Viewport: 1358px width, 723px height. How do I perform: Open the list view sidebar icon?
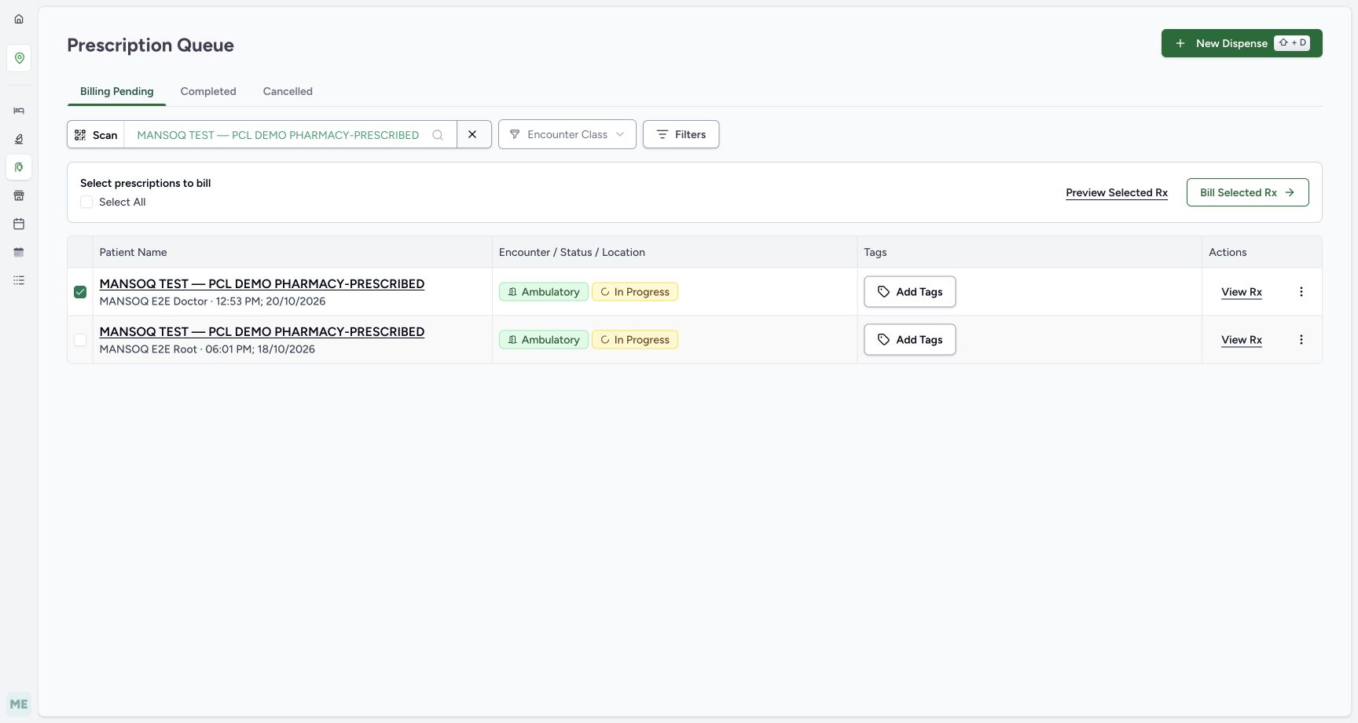pos(19,280)
